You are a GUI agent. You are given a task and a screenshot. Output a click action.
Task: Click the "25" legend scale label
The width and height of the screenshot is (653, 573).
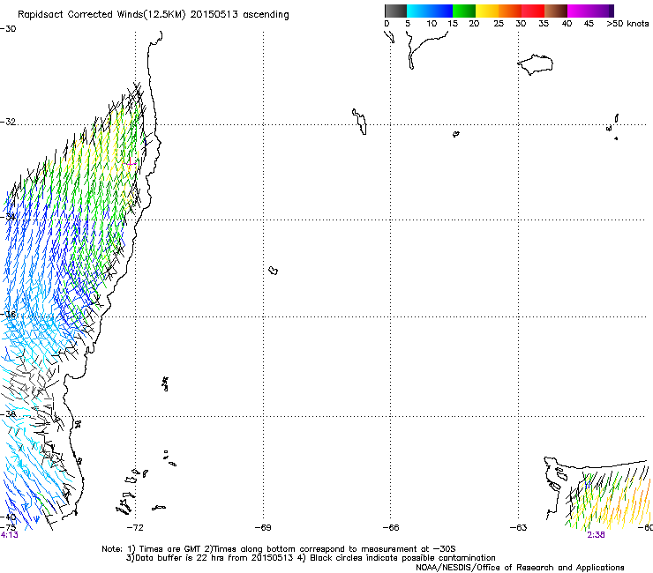(499, 24)
